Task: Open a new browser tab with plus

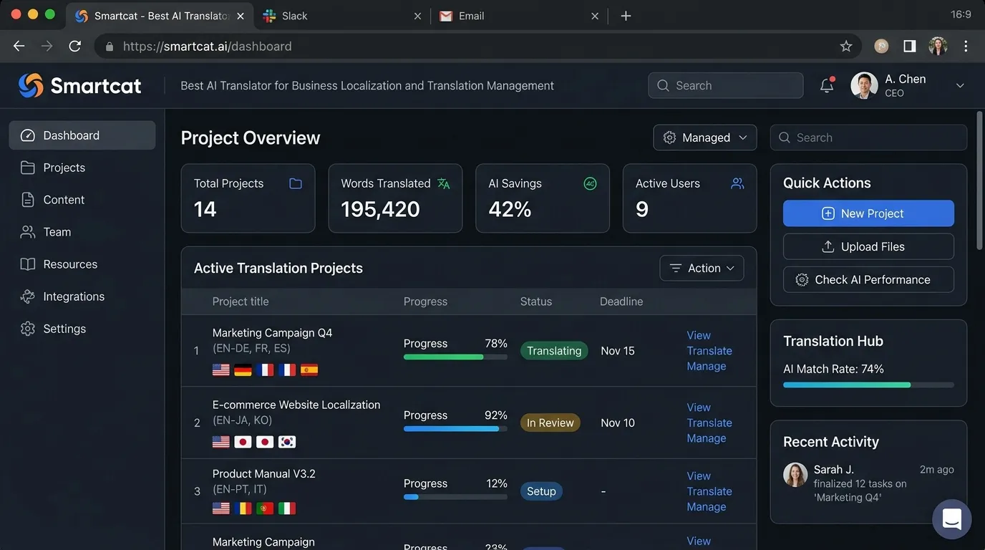Action: tap(626, 16)
